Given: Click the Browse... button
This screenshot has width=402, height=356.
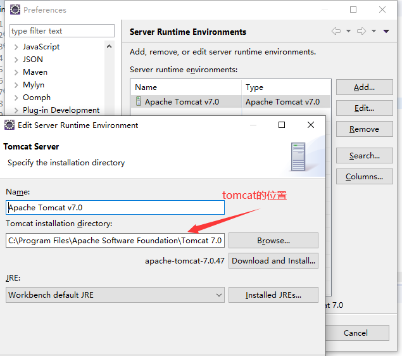Looking at the screenshot, I should 273,241.
